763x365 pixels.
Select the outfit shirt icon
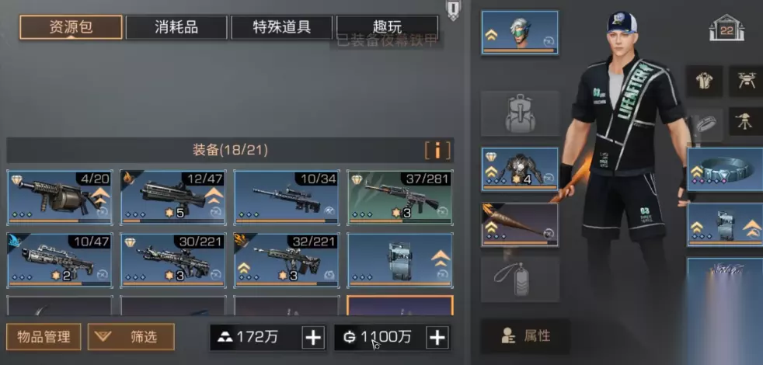[x=704, y=81]
